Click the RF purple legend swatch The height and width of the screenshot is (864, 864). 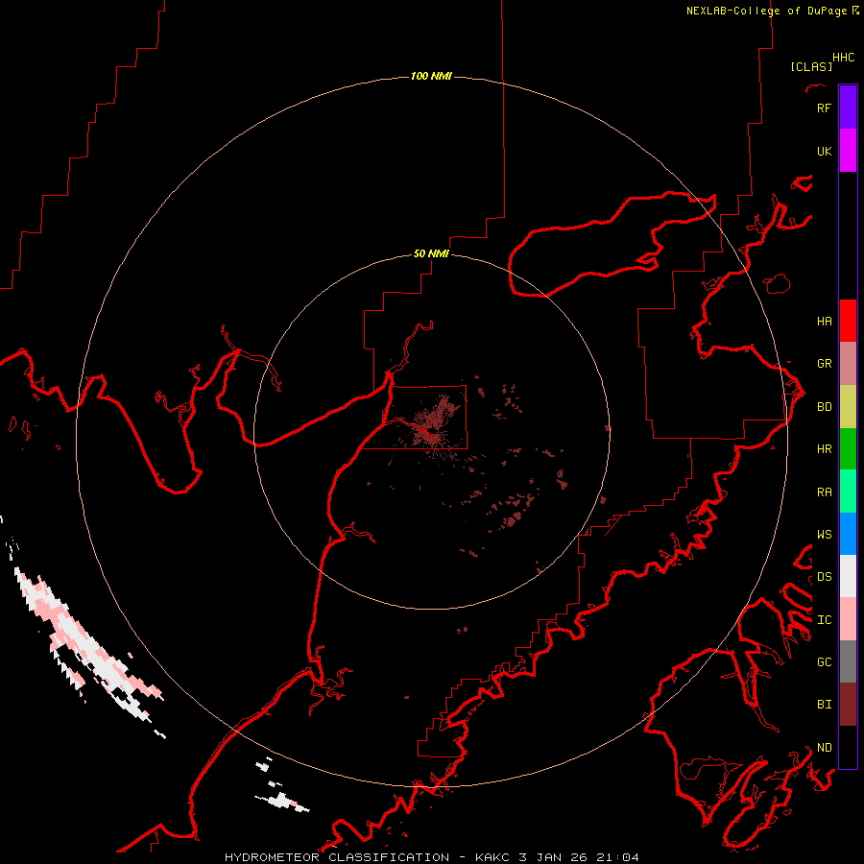pyautogui.click(x=848, y=108)
